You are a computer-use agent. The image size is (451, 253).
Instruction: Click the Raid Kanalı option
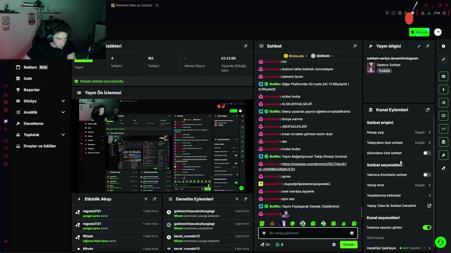[375, 238]
